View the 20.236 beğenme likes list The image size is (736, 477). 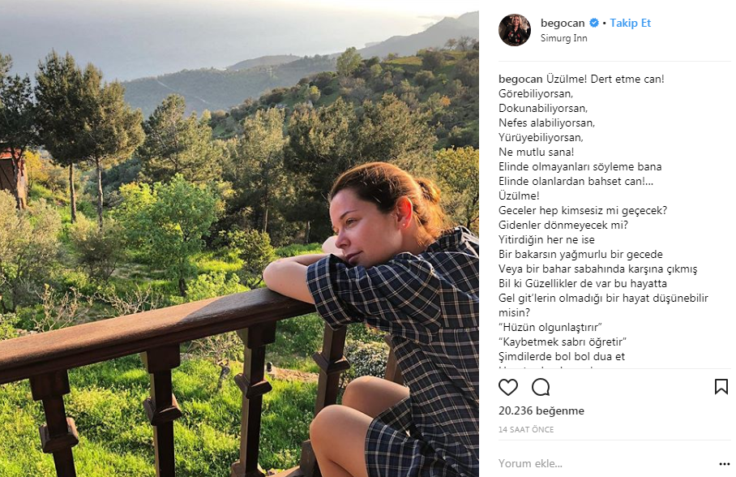541,410
